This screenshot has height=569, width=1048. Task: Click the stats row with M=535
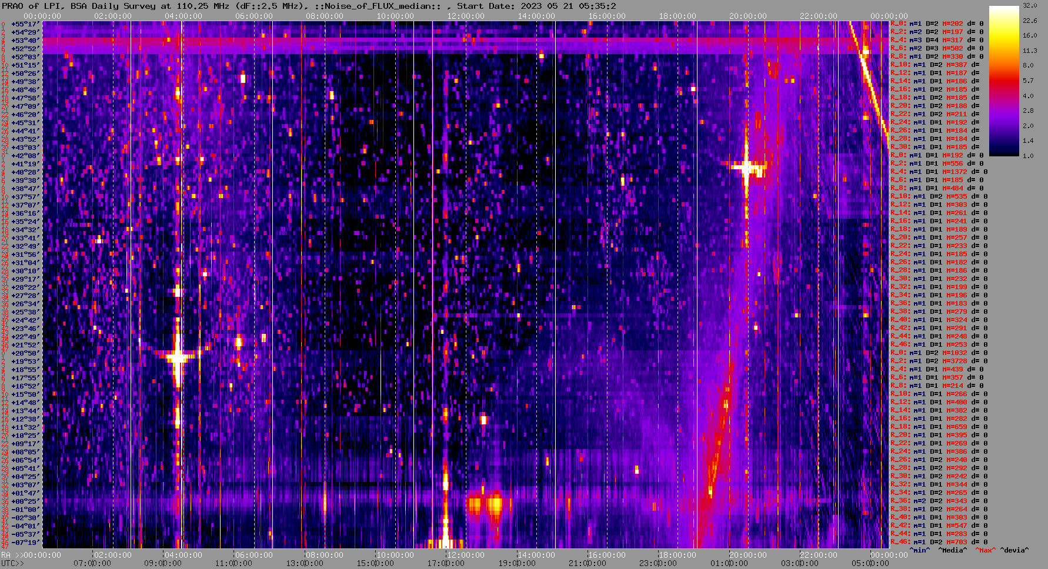[939, 196]
